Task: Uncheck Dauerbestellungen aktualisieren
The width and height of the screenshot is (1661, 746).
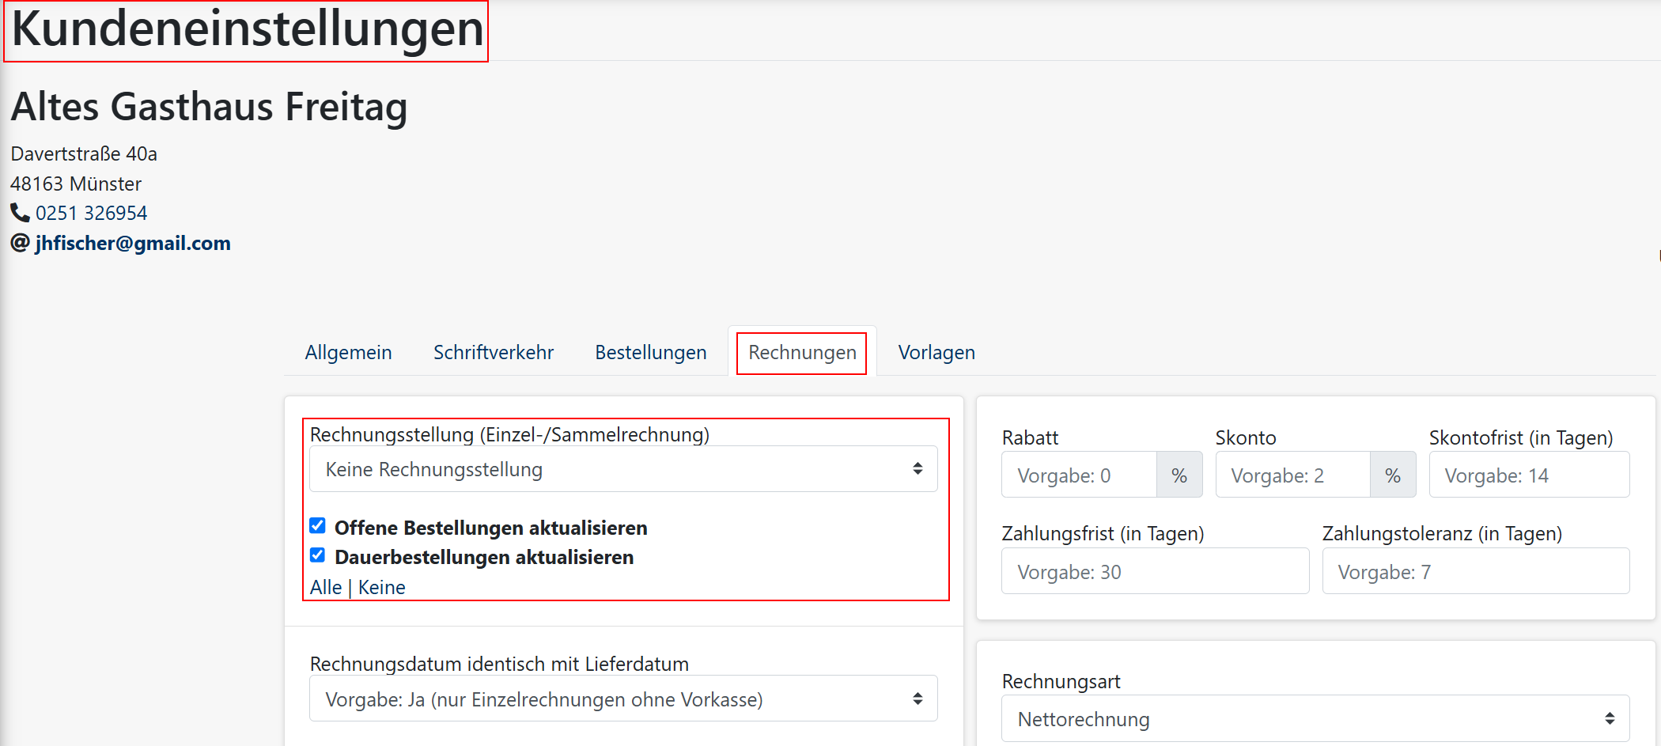Action: (318, 555)
